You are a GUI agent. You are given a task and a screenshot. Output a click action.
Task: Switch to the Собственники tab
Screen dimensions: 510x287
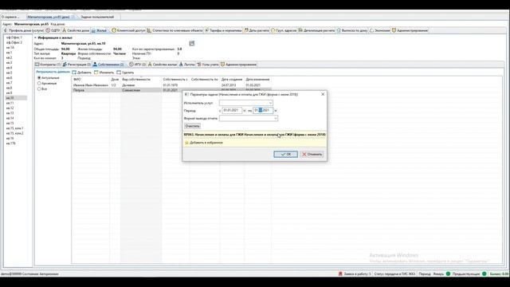coord(108,65)
